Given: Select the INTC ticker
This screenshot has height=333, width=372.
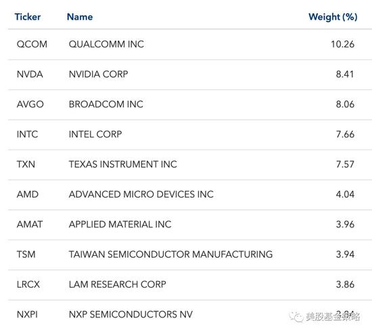Looking at the screenshot, I should tap(27, 134).
